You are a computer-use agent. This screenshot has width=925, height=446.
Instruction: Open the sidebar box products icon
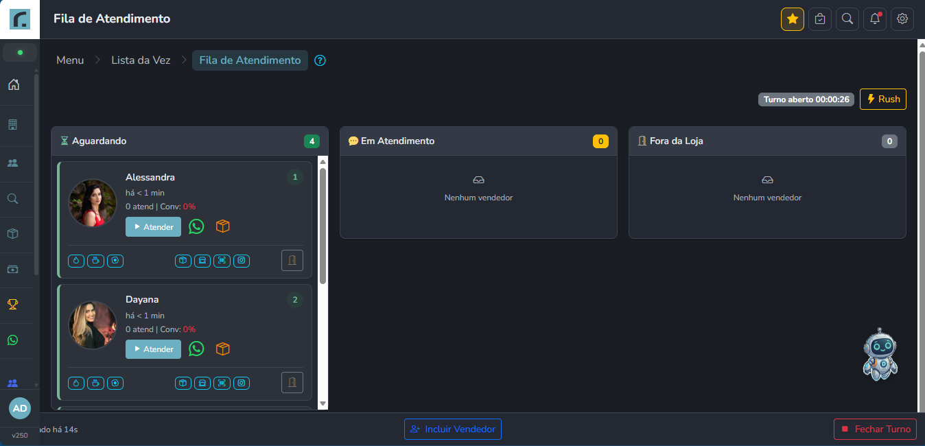coord(12,233)
